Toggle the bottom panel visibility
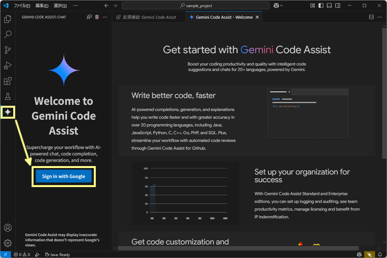Image resolution: width=387 pixels, height=258 pixels. click(x=329, y=5)
